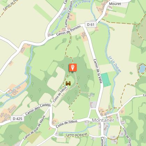Click the tree symbol left of the pin
Viewport: 146px width, 146px height.
pyautogui.click(x=63, y=66)
